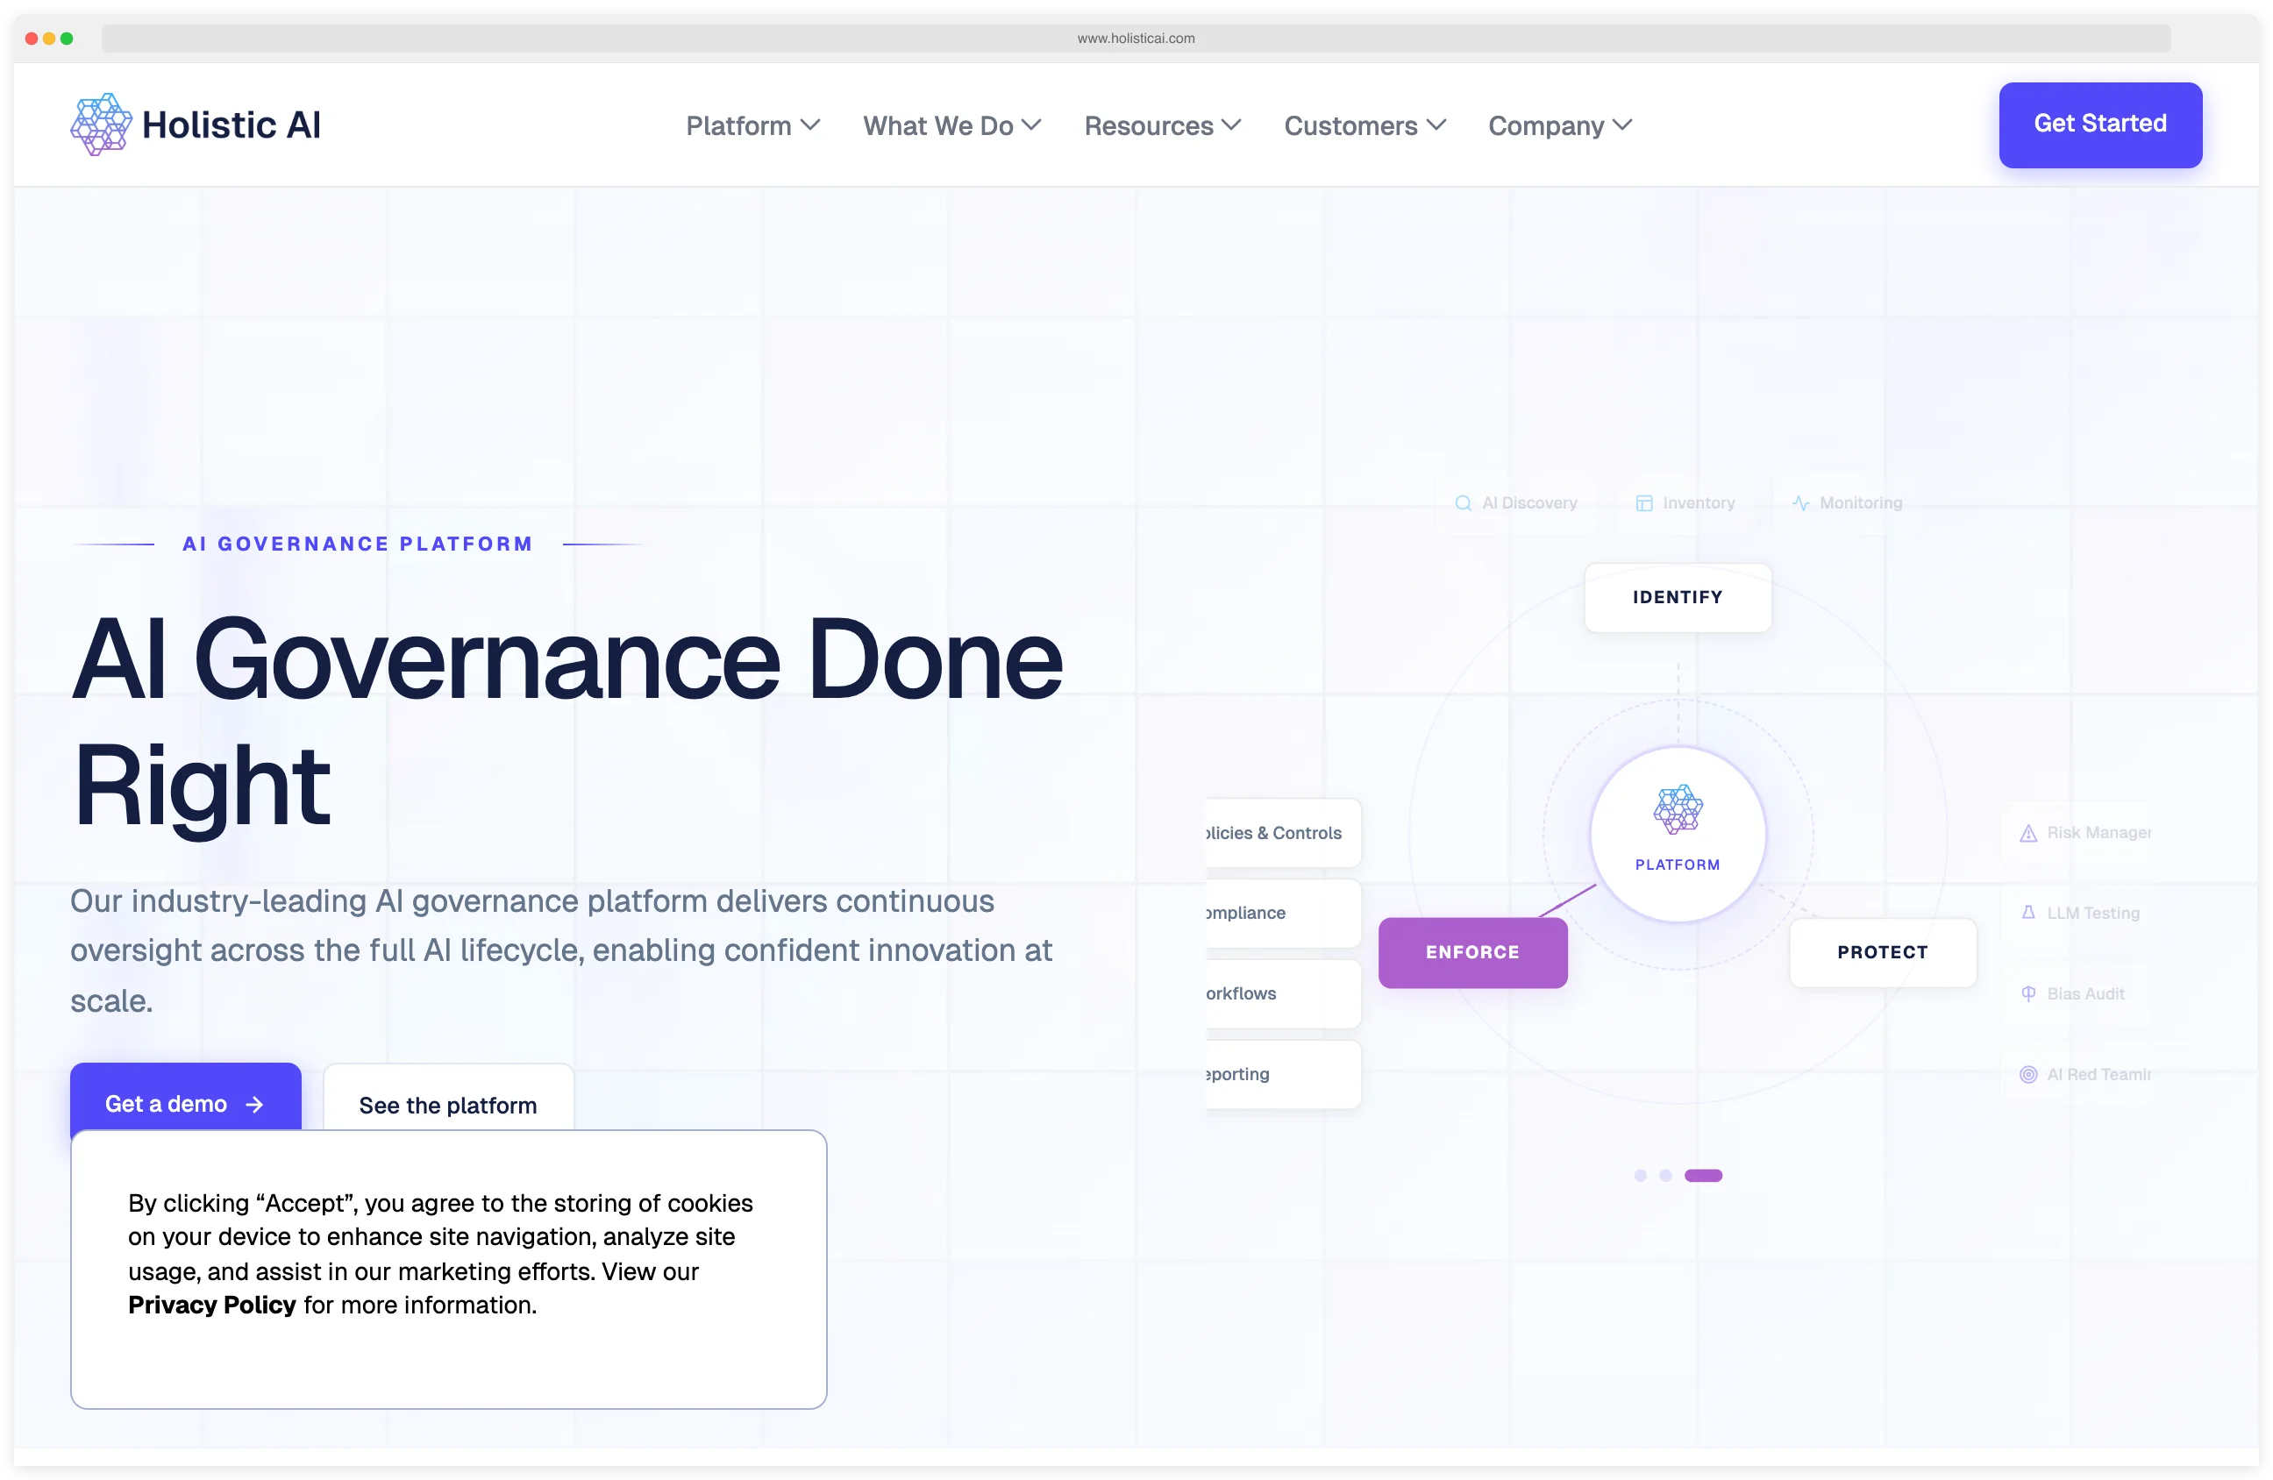Select the AI Discovery magnifier icon
The height and width of the screenshot is (1480, 2273).
click(1464, 502)
